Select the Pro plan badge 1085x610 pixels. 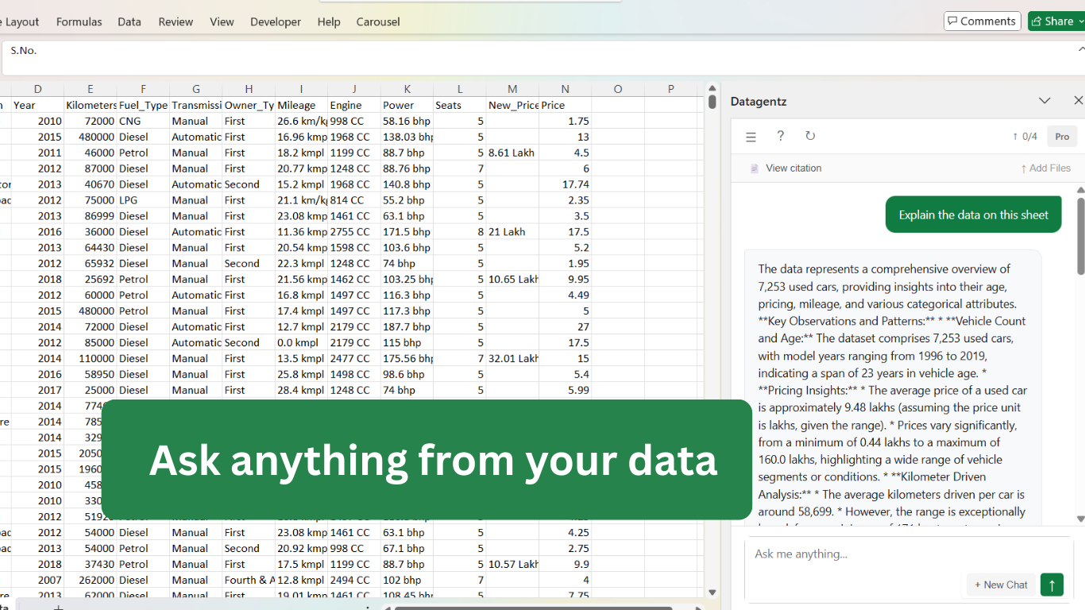[1062, 136]
